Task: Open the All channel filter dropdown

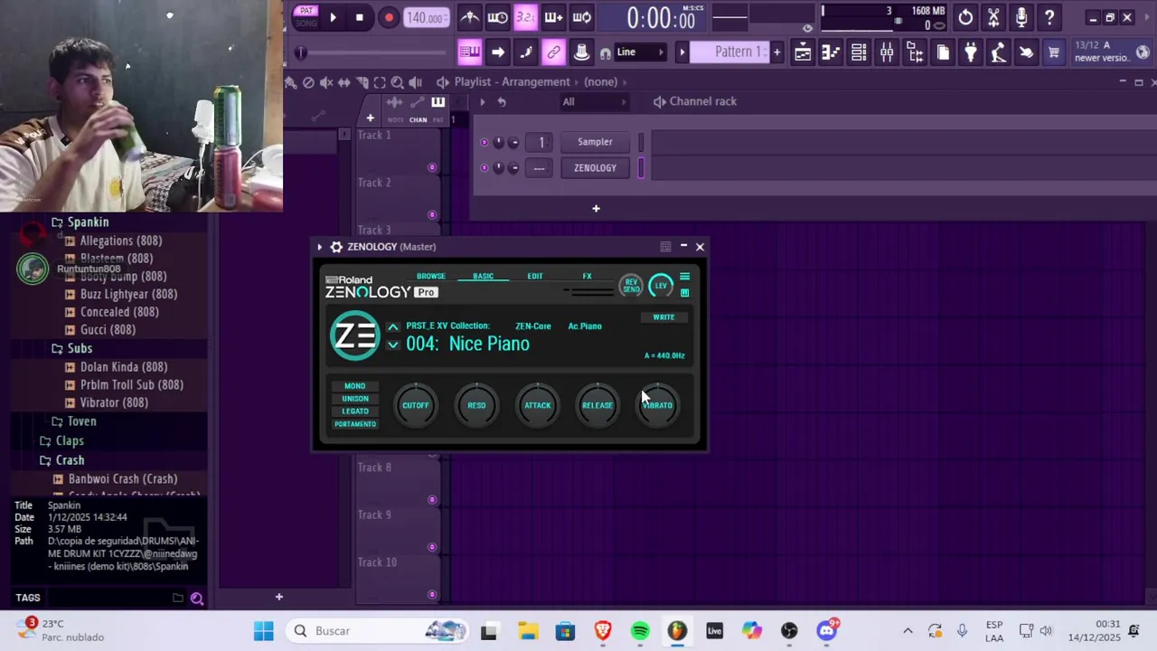Action: [x=593, y=101]
